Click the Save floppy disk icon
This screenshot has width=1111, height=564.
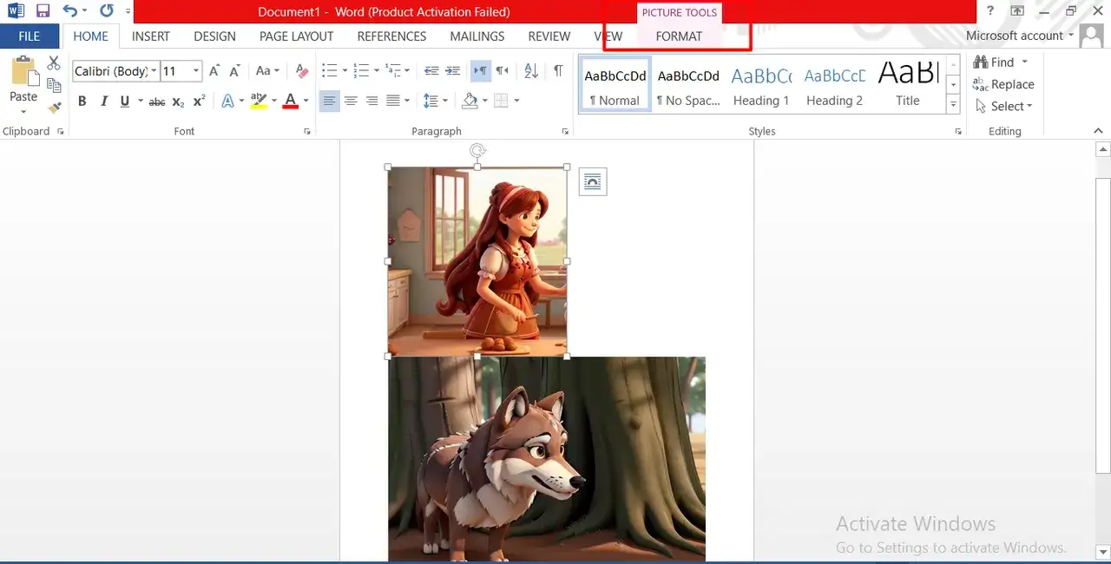click(43, 11)
